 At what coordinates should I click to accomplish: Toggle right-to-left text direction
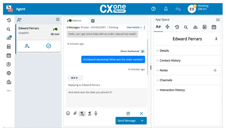click(x=90, y=114)
